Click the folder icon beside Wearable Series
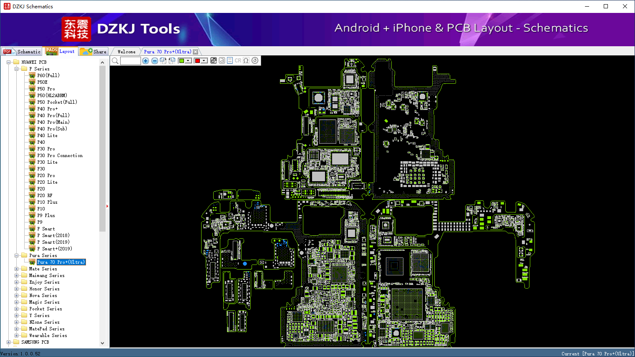 coord(24,335)
